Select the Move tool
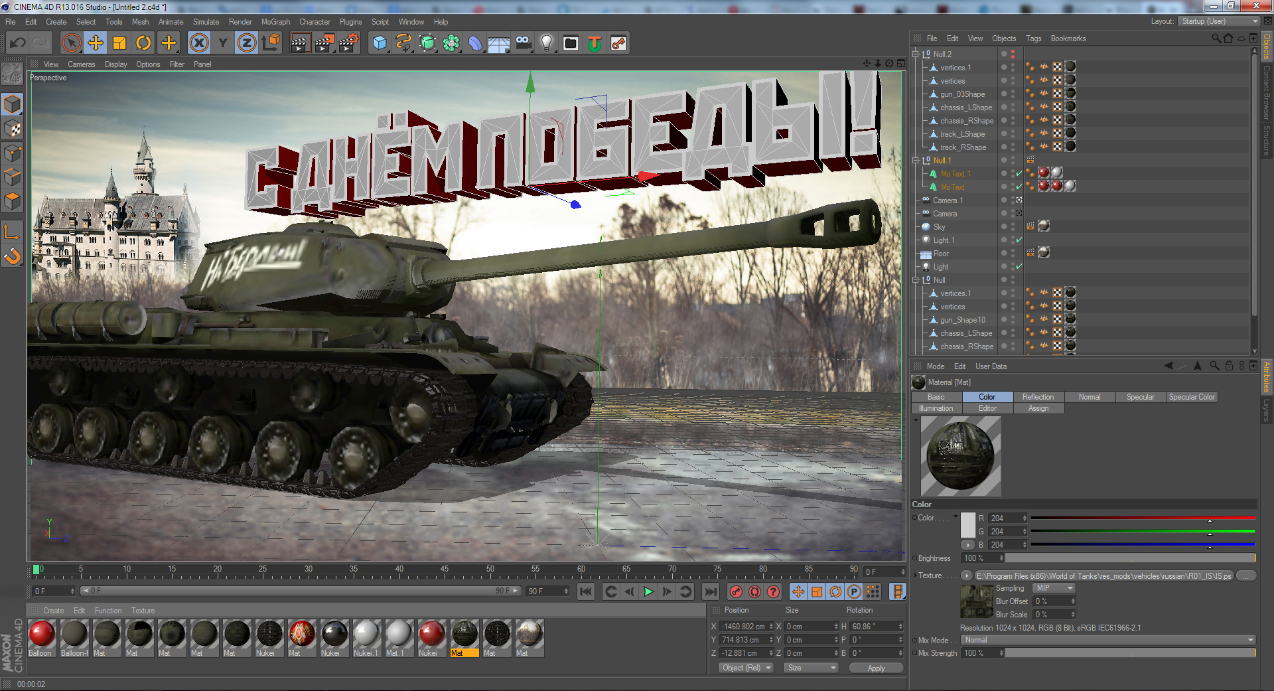 click(96, 43)
